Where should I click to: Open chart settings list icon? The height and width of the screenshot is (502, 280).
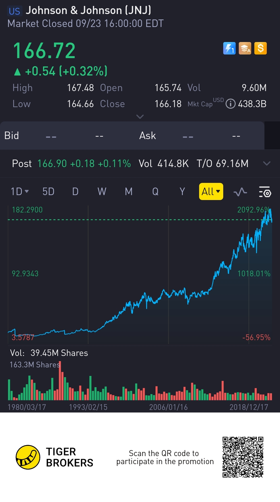point(265,192)
